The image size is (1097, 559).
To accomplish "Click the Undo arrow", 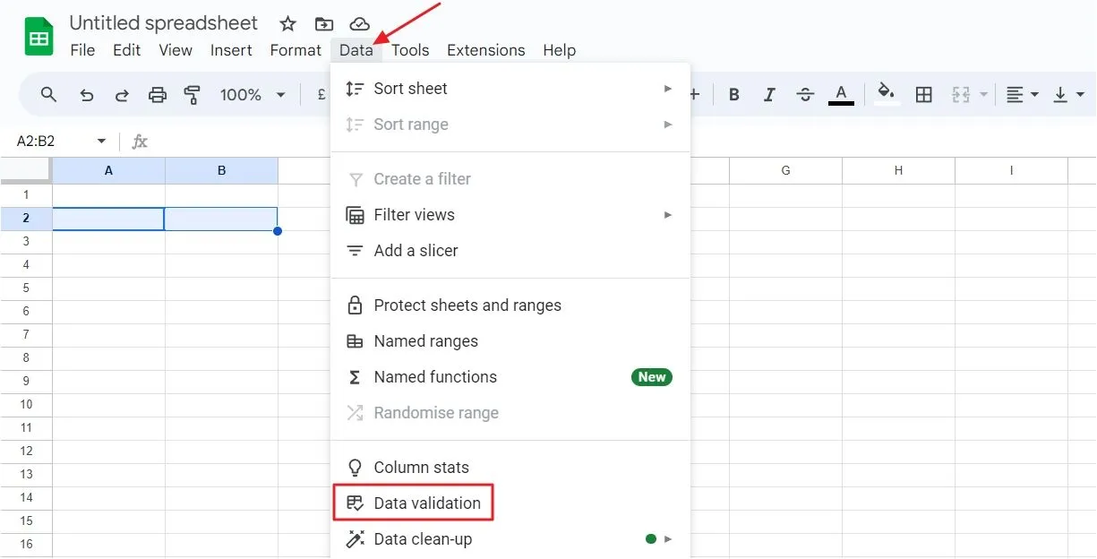I will [x=87, y=94].
